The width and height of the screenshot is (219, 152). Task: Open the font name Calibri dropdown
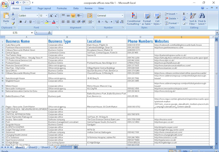pyautogui.click(x=37, y=16)
